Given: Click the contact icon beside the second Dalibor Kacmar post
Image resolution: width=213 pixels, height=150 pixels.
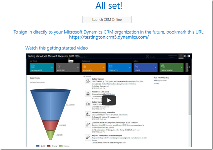Looking at the screenshot, I should click(x=88, y=104).
